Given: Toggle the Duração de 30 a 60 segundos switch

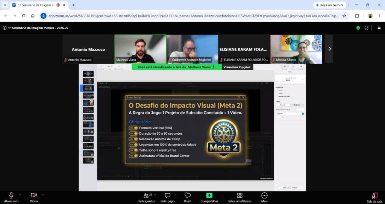Looking at the screenshot, I should click(133, 133).
